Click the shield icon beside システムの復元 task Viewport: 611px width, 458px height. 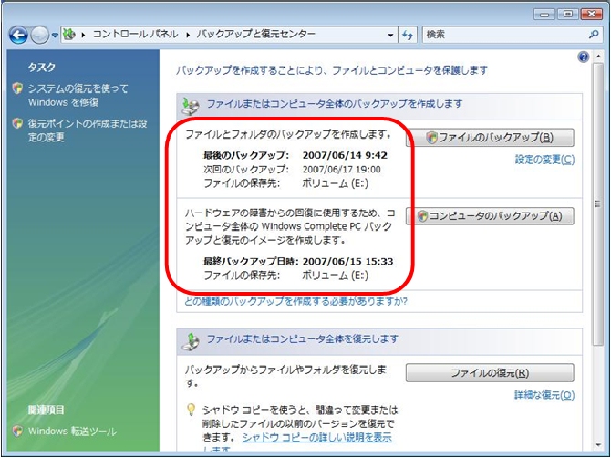tap(17, 88)
